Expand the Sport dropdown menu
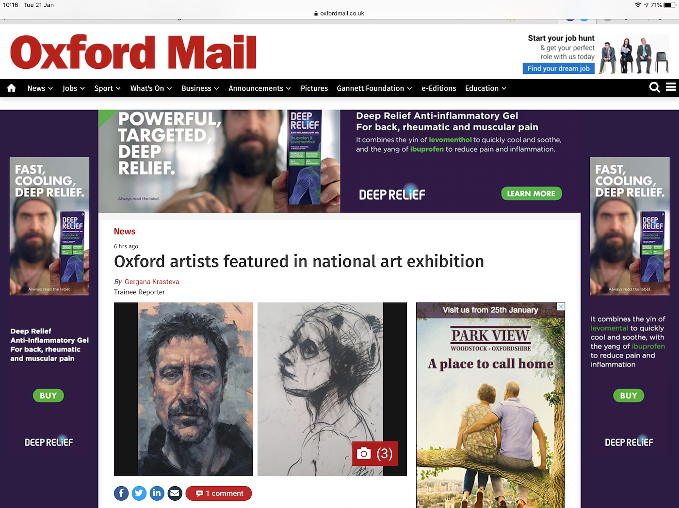 107,88
